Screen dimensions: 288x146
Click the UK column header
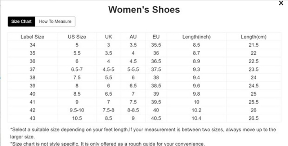[x=109, y=37]
